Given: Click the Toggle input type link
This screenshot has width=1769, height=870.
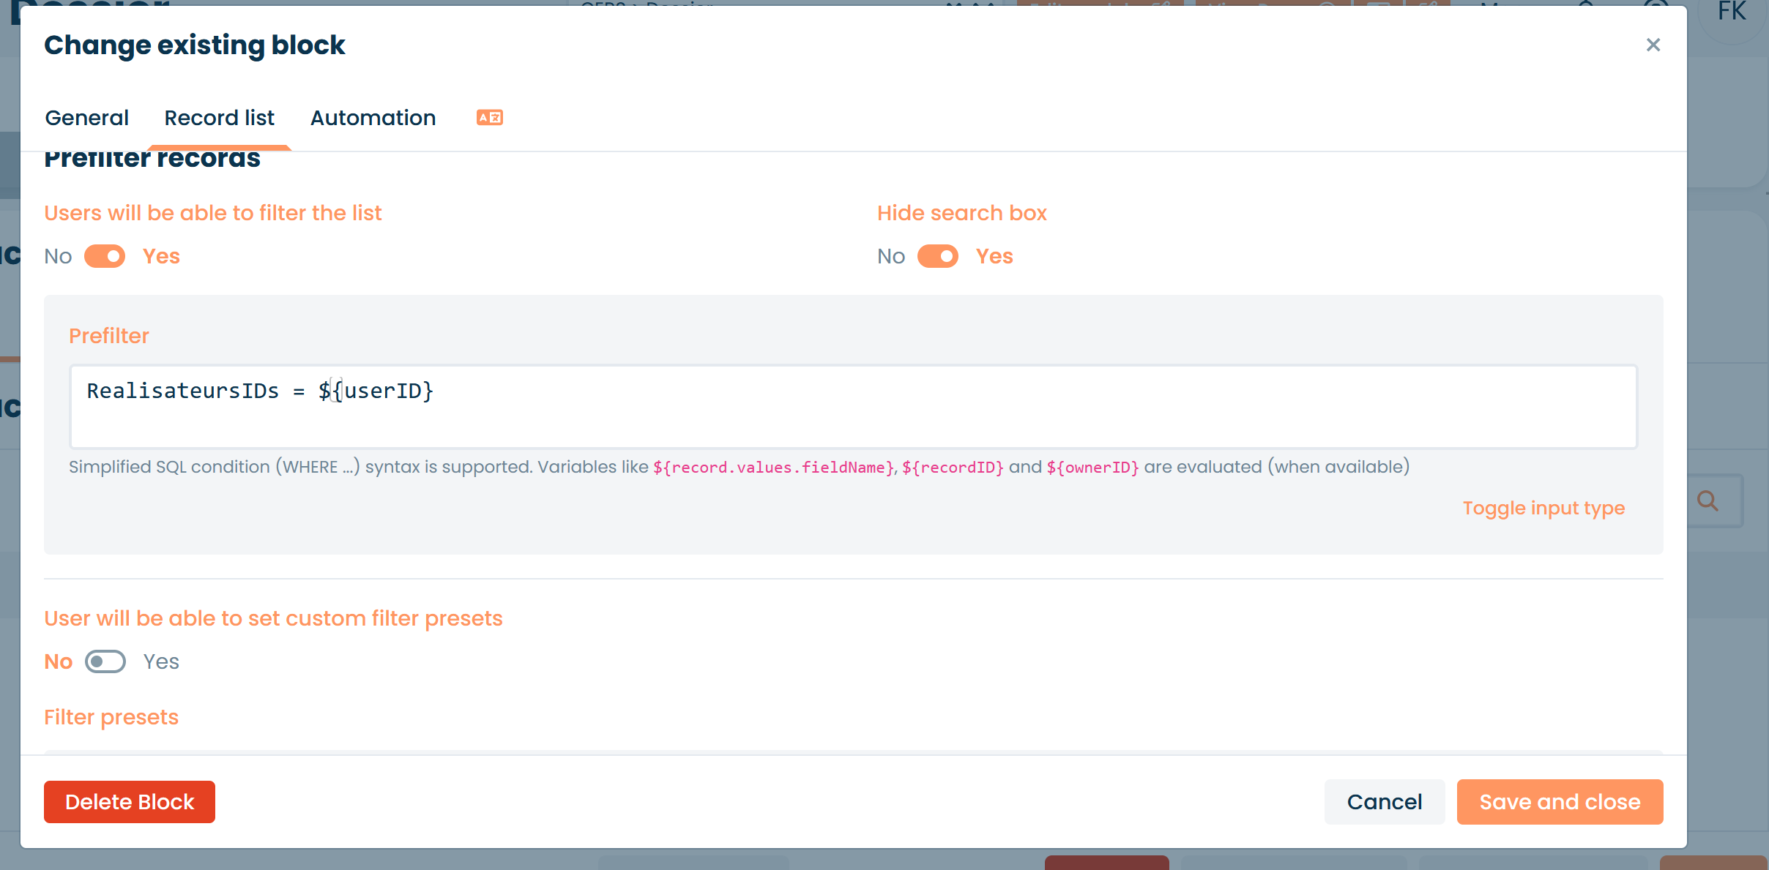Looking at the screenshot, I should coord(1543,508).
